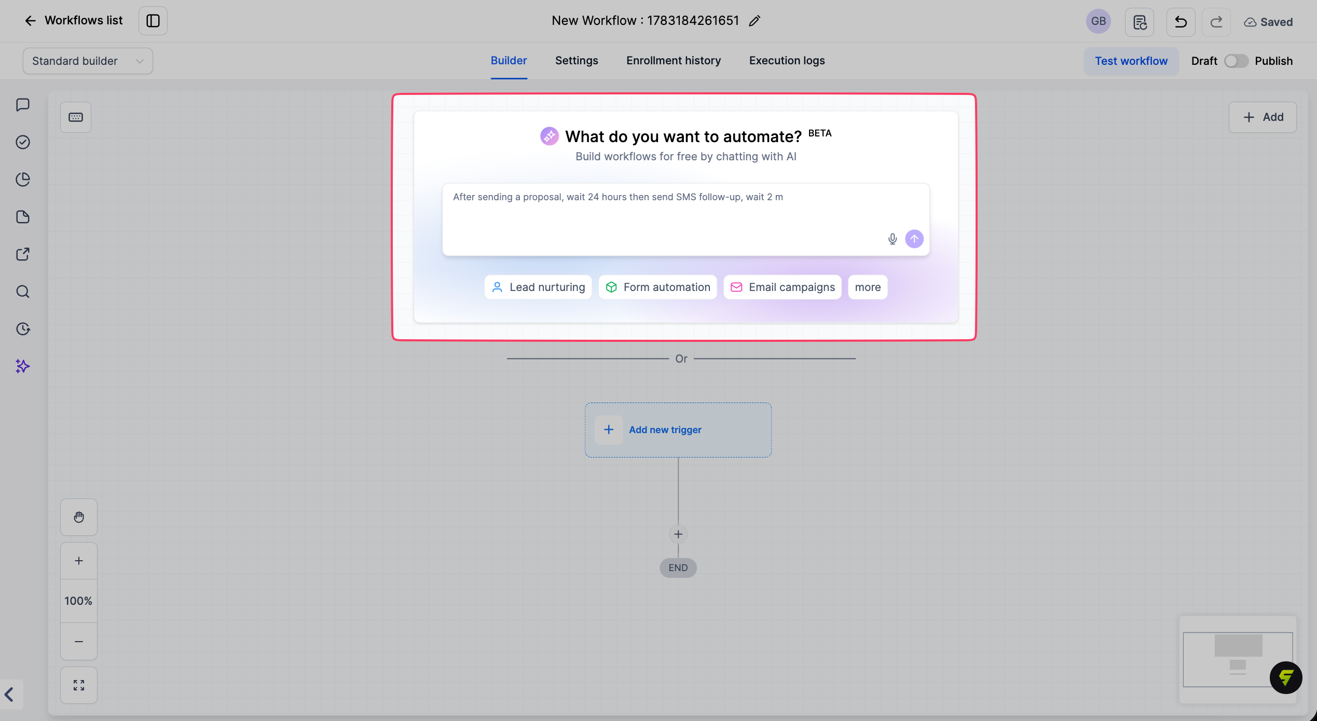The image size is (1317, 721).
Task: Open keyboard shortcuts icon on canvas
Action: [76, 117]
